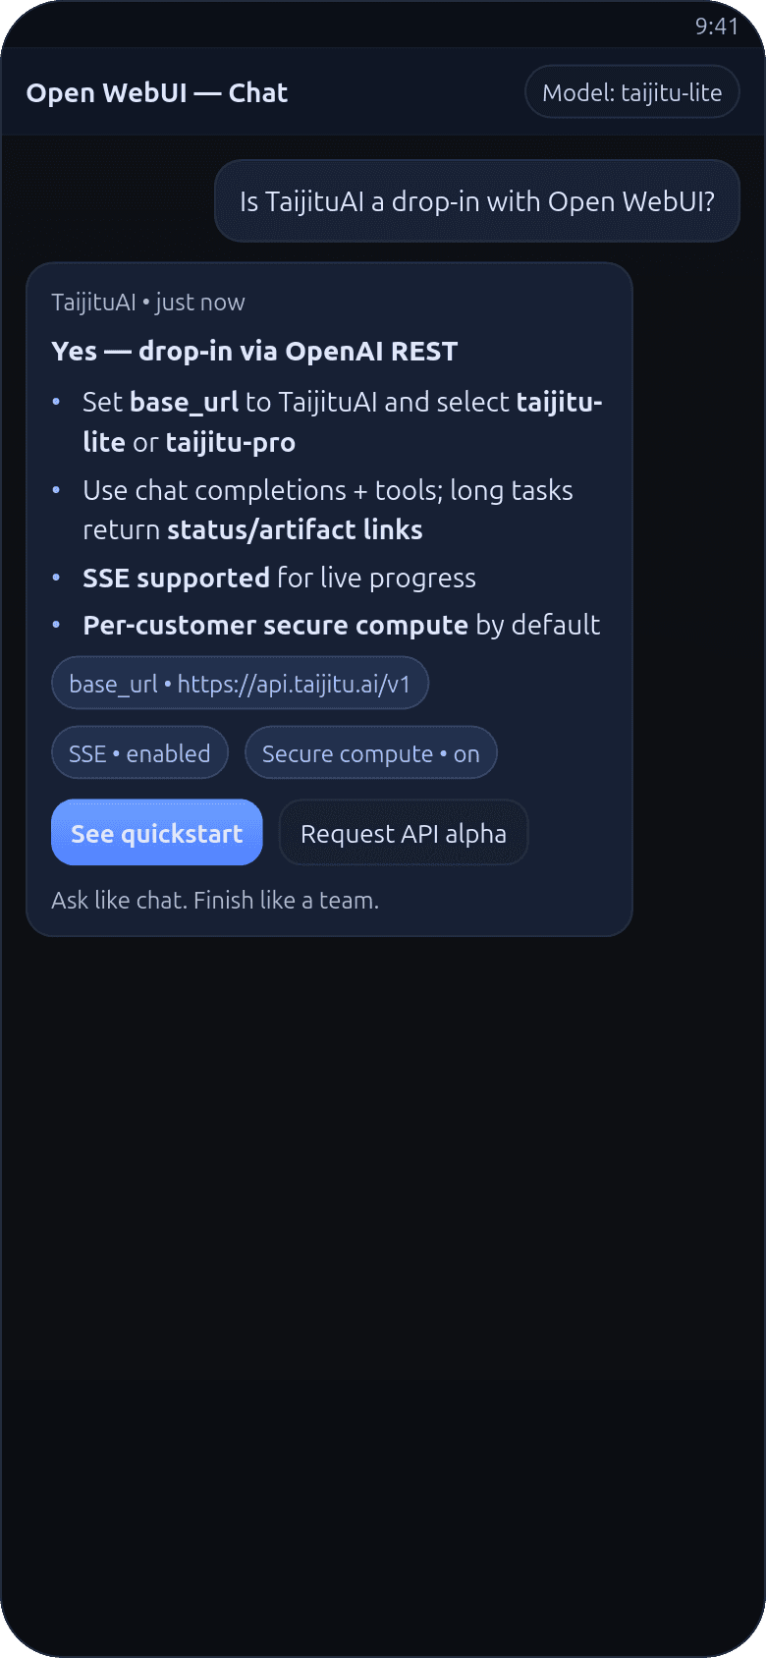Viewport: 766px width, 1658px height.
Task: Toggle the SSE enabled chip
Action: (139, 753)
